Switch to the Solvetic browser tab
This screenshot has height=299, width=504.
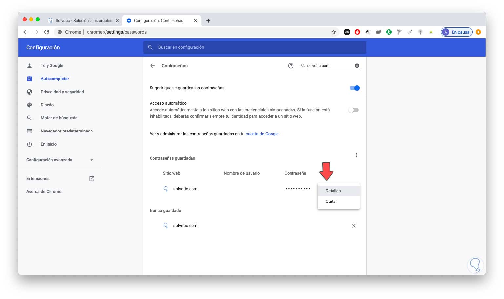83,20
